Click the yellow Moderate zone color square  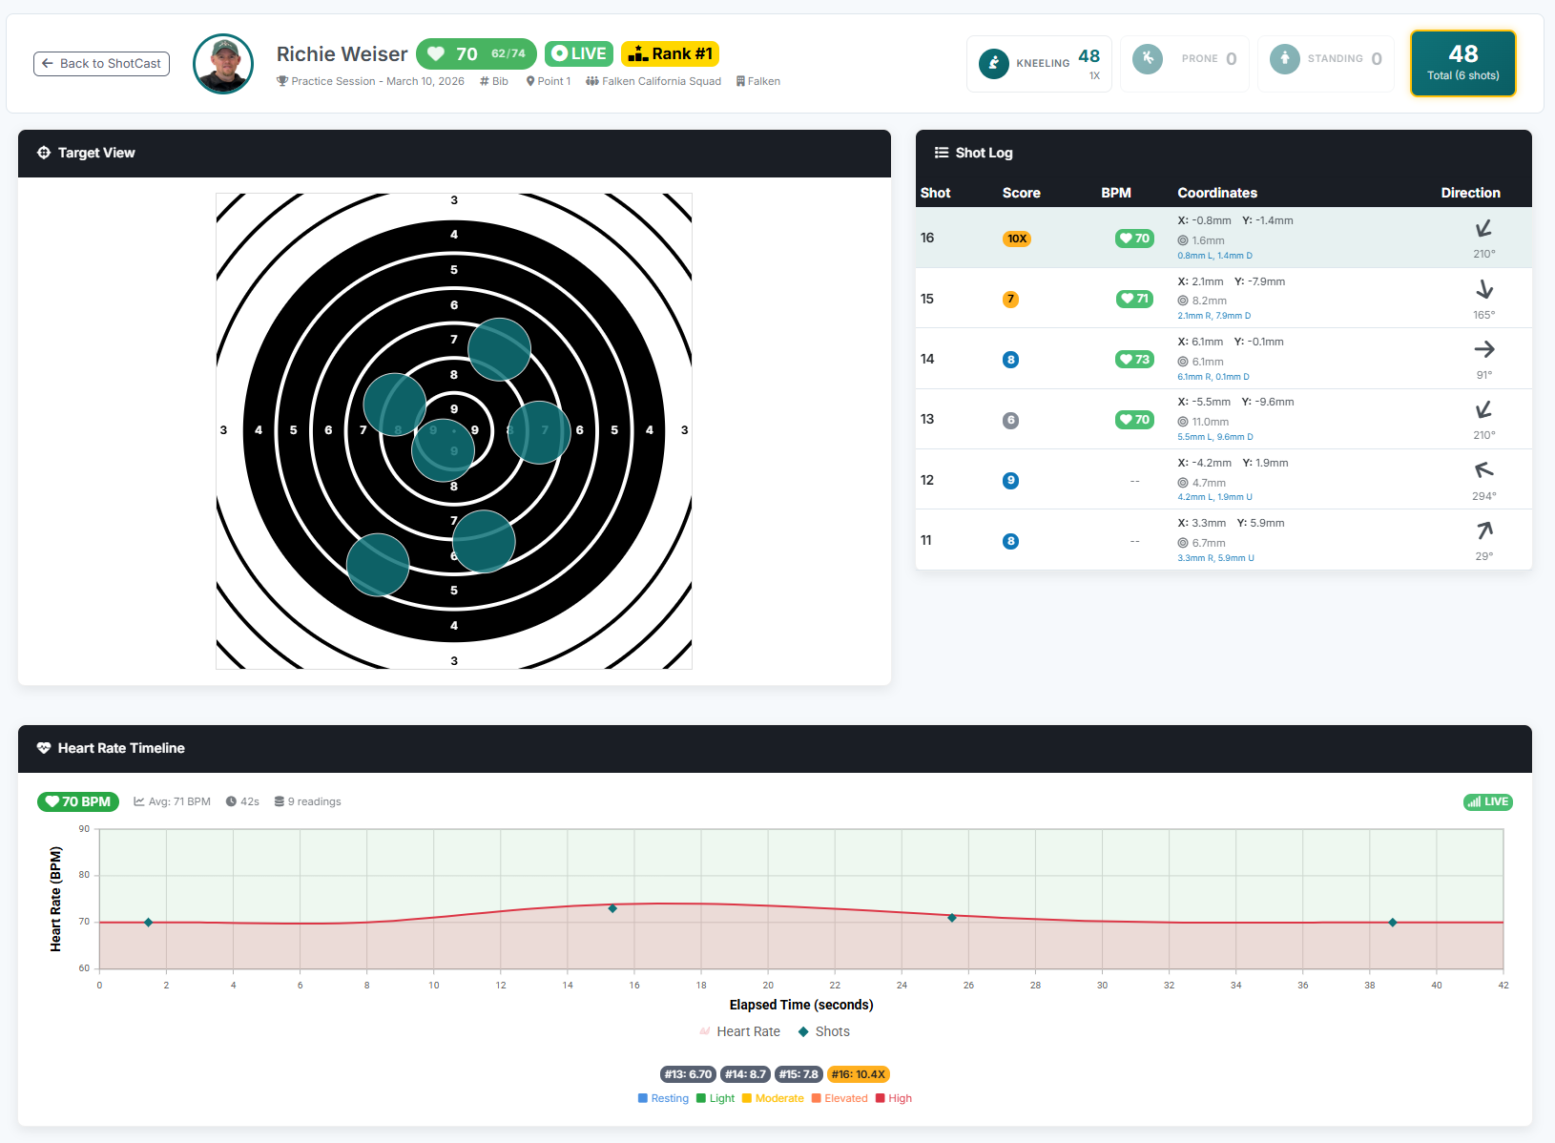(748, 1098)
